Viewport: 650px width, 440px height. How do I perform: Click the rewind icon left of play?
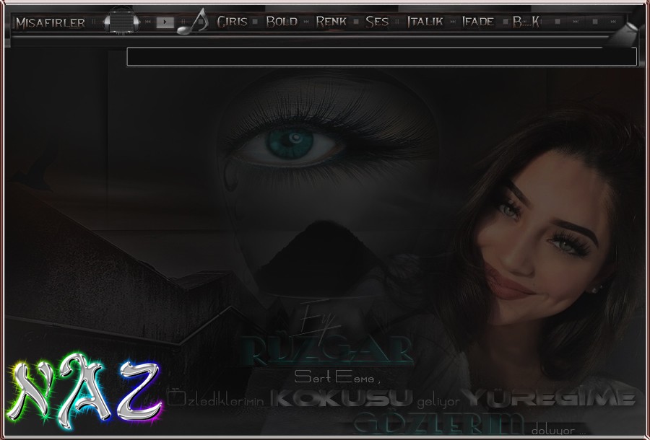pyautogui.click(x=148, y=22)
